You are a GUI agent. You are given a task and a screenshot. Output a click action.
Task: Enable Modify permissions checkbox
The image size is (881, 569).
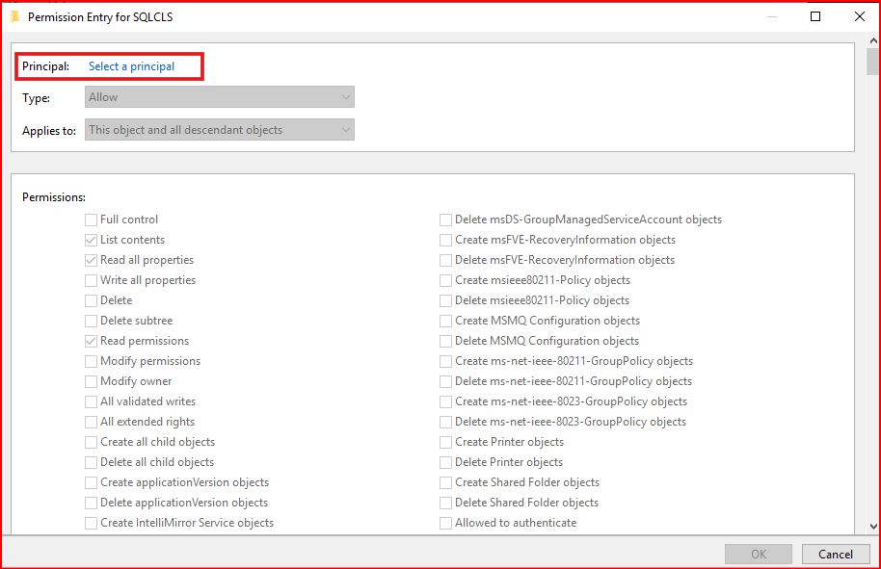pos(92,361)
